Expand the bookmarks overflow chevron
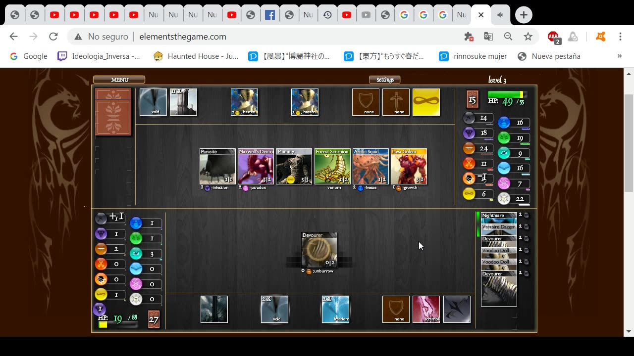 (619, 56)
